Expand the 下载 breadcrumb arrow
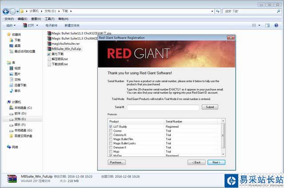The image size is (284, 188). pos(71,11)
